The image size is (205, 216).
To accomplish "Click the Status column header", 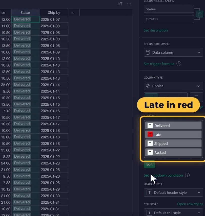I will pyautogui.click(x=26, y=13).
